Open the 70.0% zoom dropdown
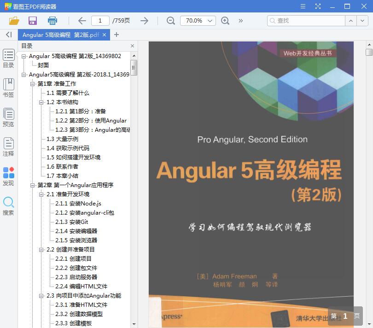Viewport: 373px width, 328px height. pos(198,21)
